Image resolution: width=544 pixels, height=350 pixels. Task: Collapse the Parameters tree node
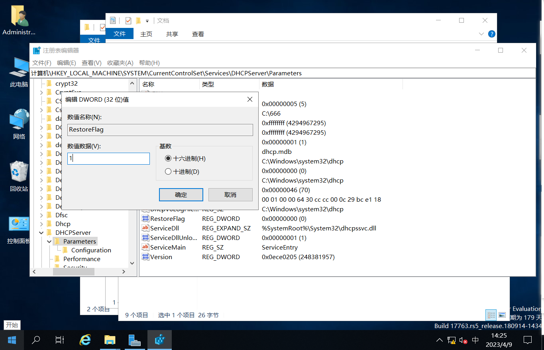coord(49,242)
